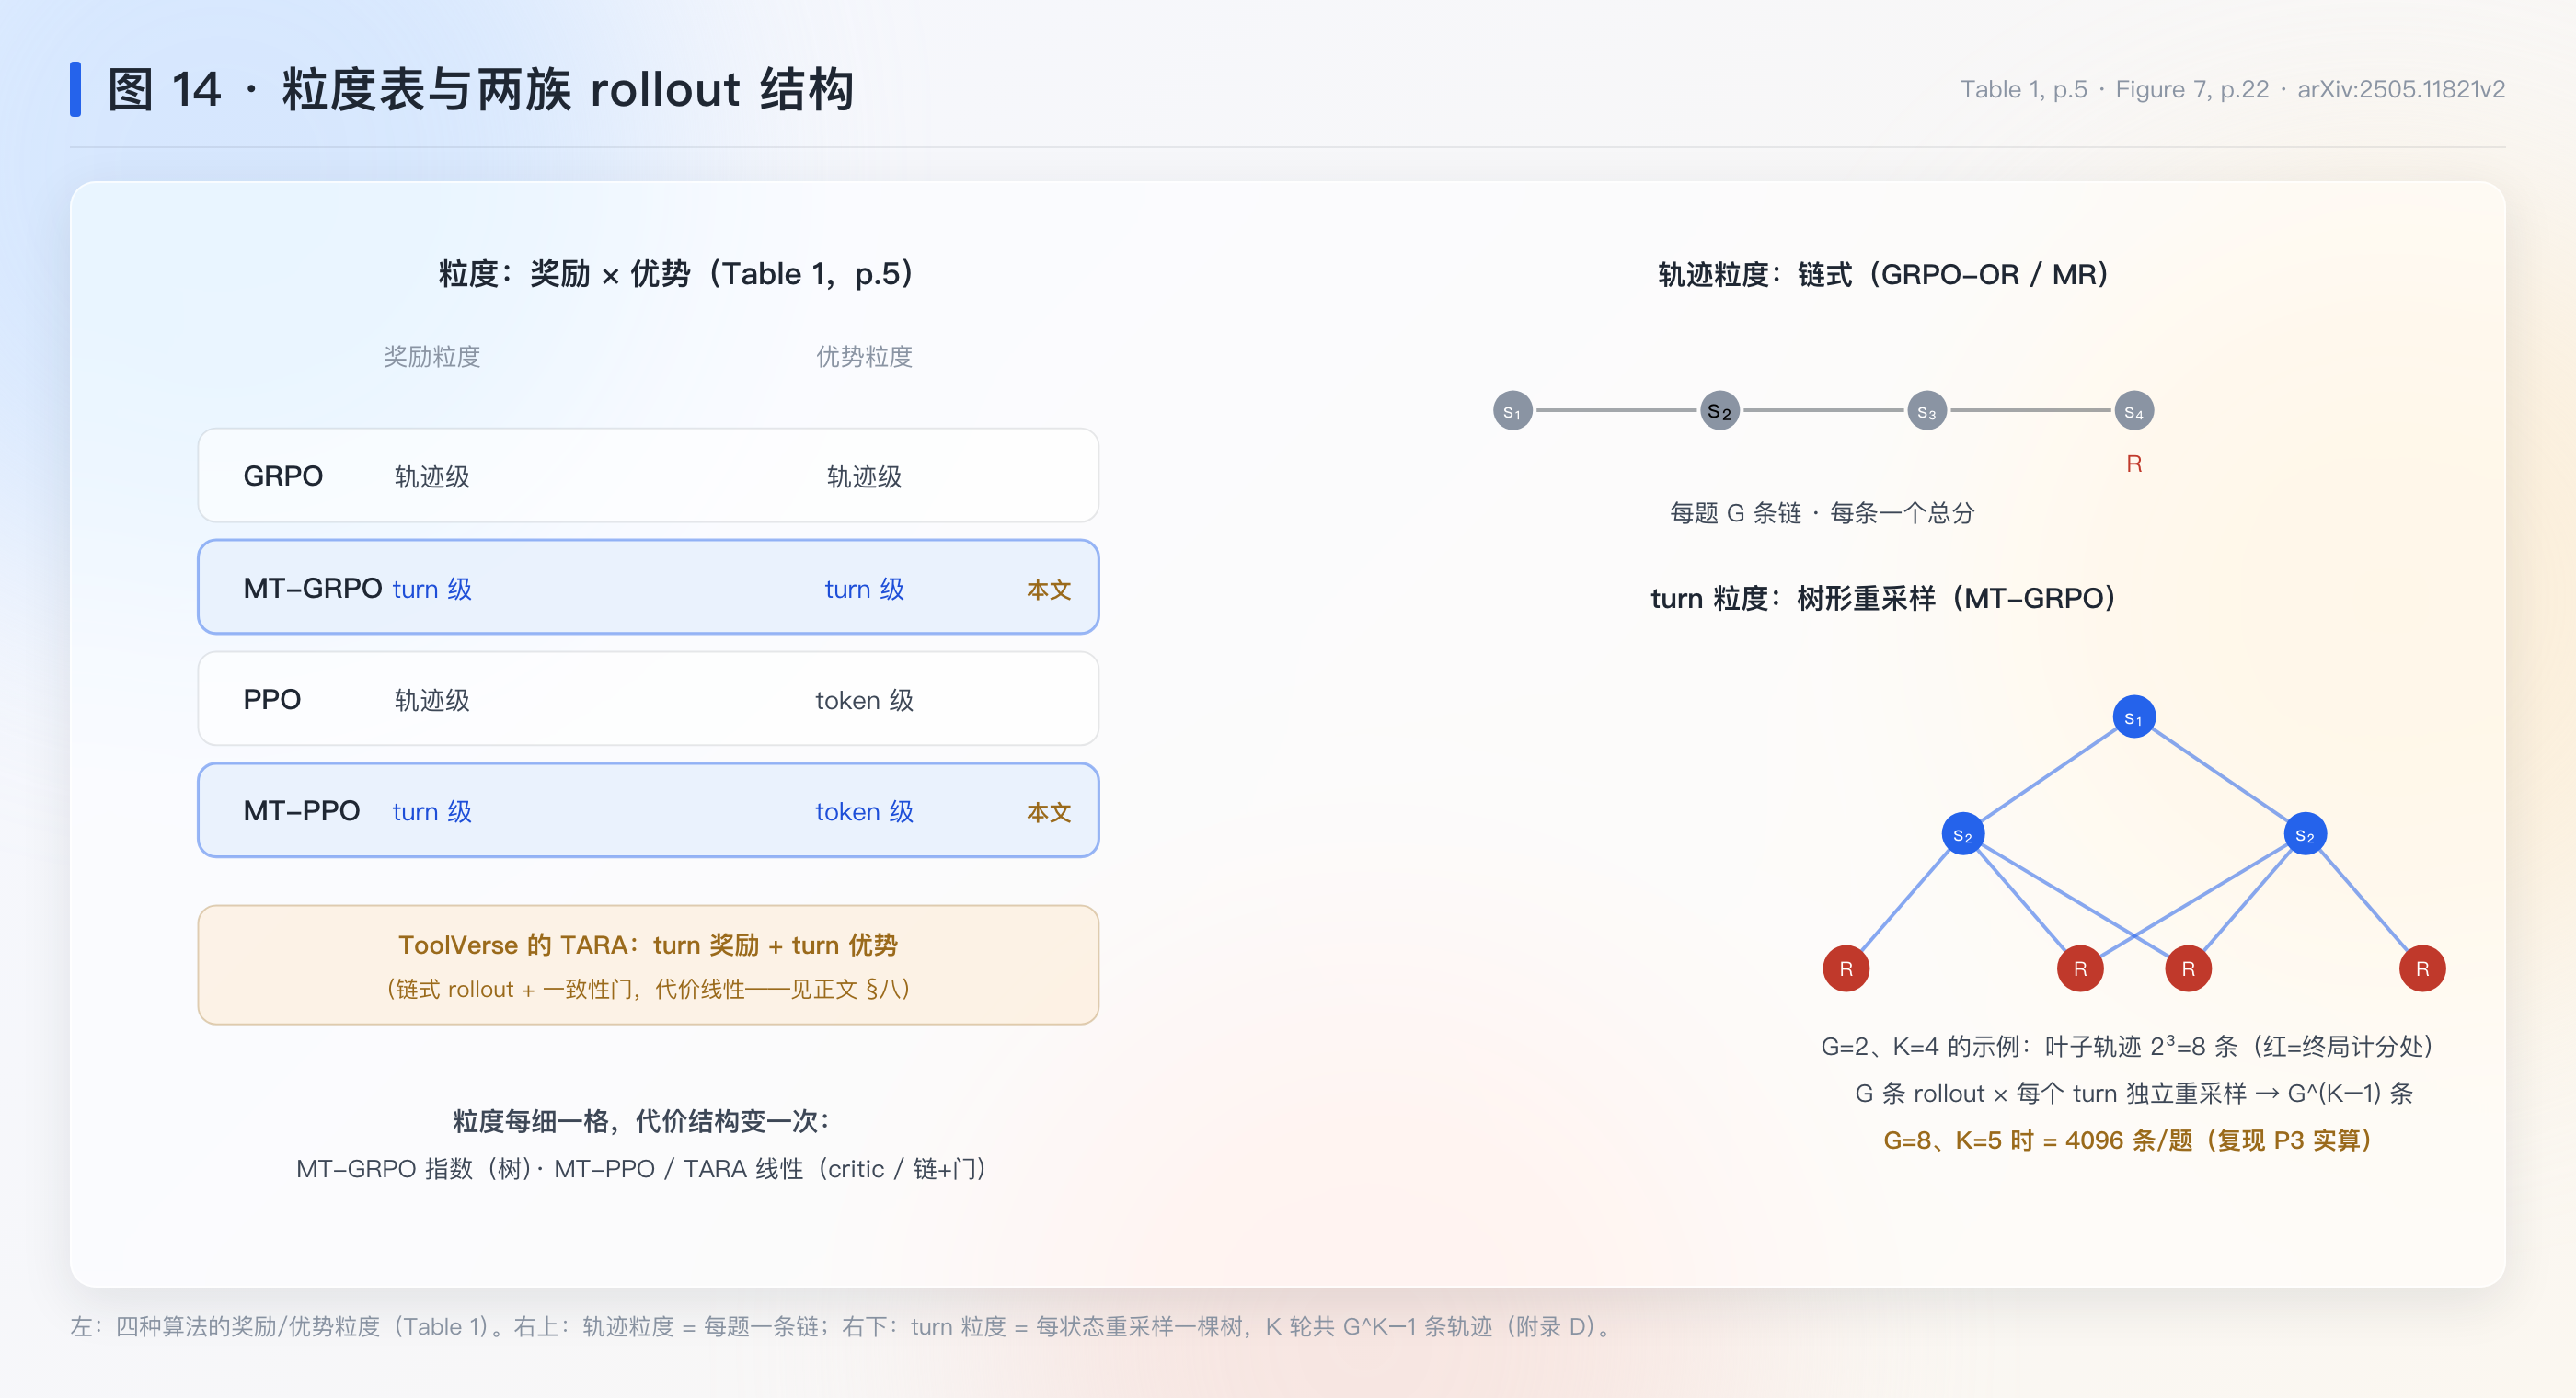The height and width of the screenshot is (1398, 2576).
Task: Click the slide title 图 14 · 粒度表与两族 rollout 结构
Action: (x=480, y=89)
